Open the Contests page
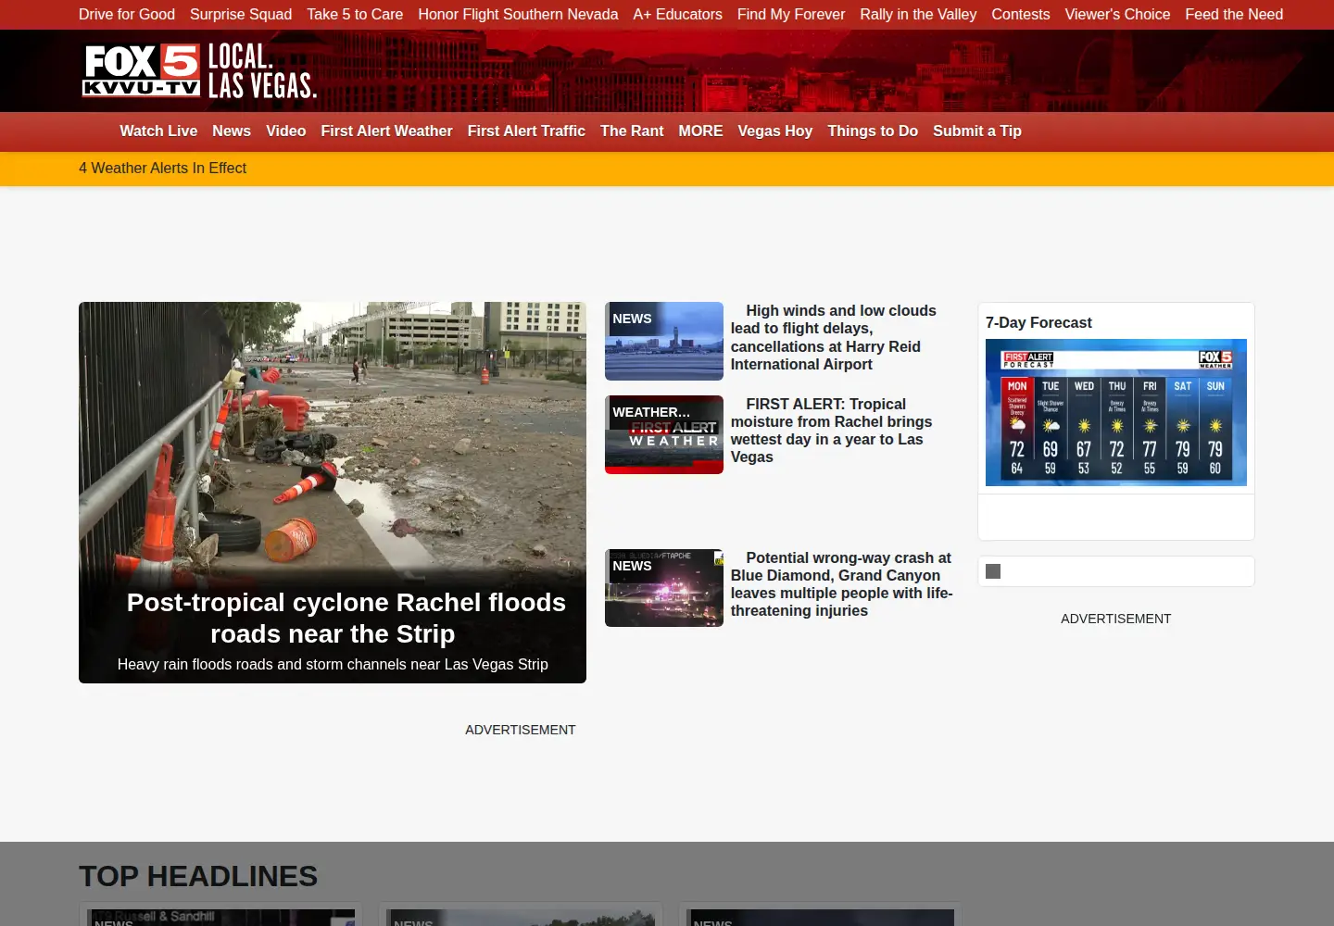The image size is (1334, 926). coord(1021,15)
